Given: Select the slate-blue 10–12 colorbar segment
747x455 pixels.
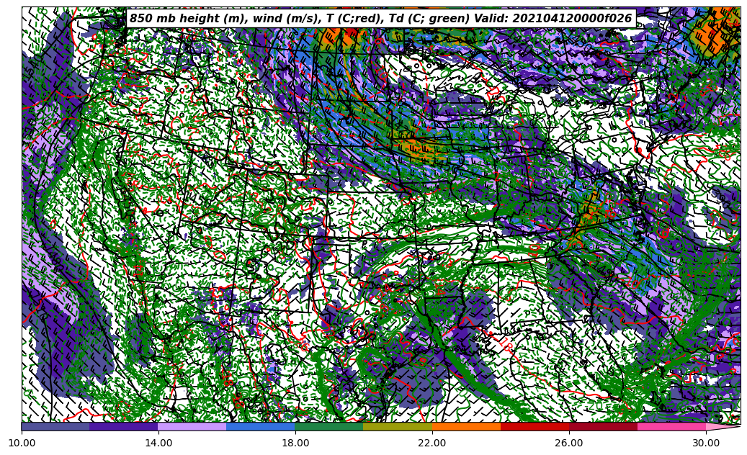Looking at the screenshot, I should [55, 426].
